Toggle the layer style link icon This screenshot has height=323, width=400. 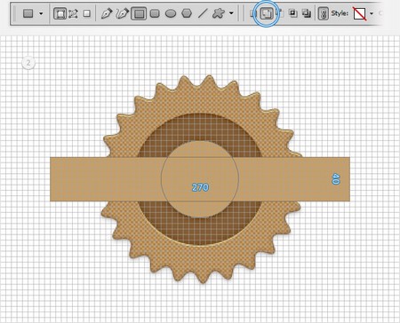click(x=324, y=13)
